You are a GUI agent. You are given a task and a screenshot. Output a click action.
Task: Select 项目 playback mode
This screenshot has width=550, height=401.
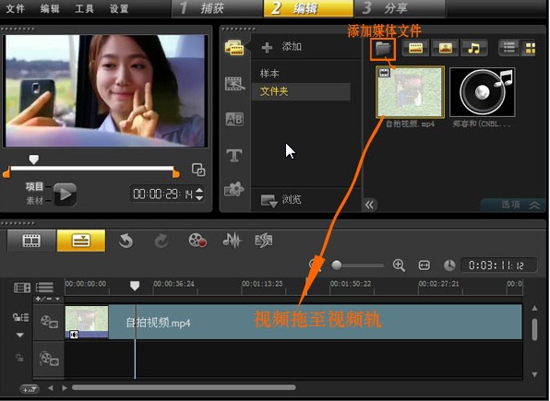34,187
